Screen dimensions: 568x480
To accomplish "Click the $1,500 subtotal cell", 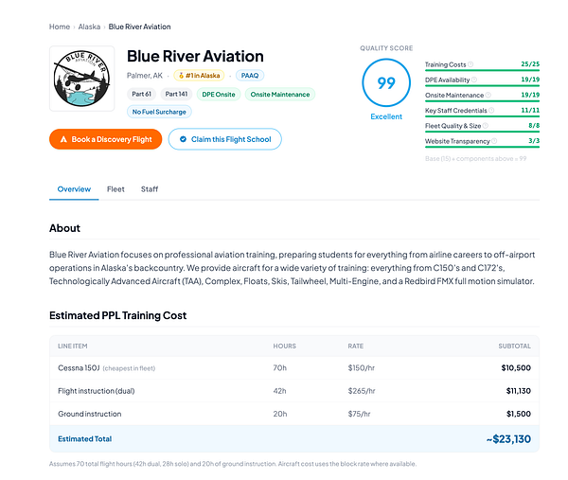I will tap(519, 414).
